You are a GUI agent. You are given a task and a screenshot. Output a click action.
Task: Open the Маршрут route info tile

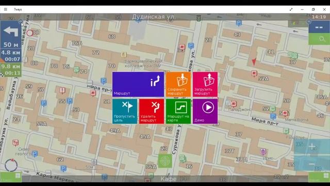[x=138, y=84]
